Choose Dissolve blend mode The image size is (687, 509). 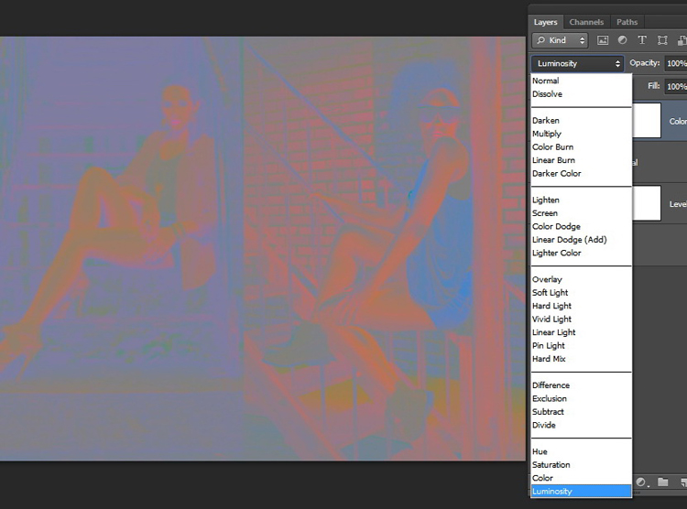point(581,93)
